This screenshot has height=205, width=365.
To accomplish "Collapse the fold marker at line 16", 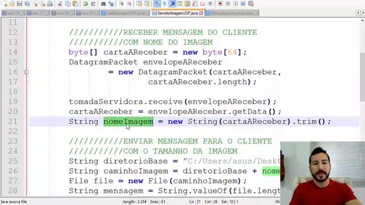I will coord(27,72).
